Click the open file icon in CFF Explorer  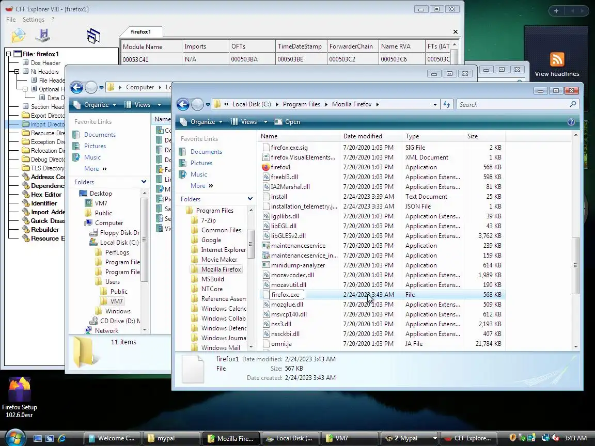[x=18, y=36]
